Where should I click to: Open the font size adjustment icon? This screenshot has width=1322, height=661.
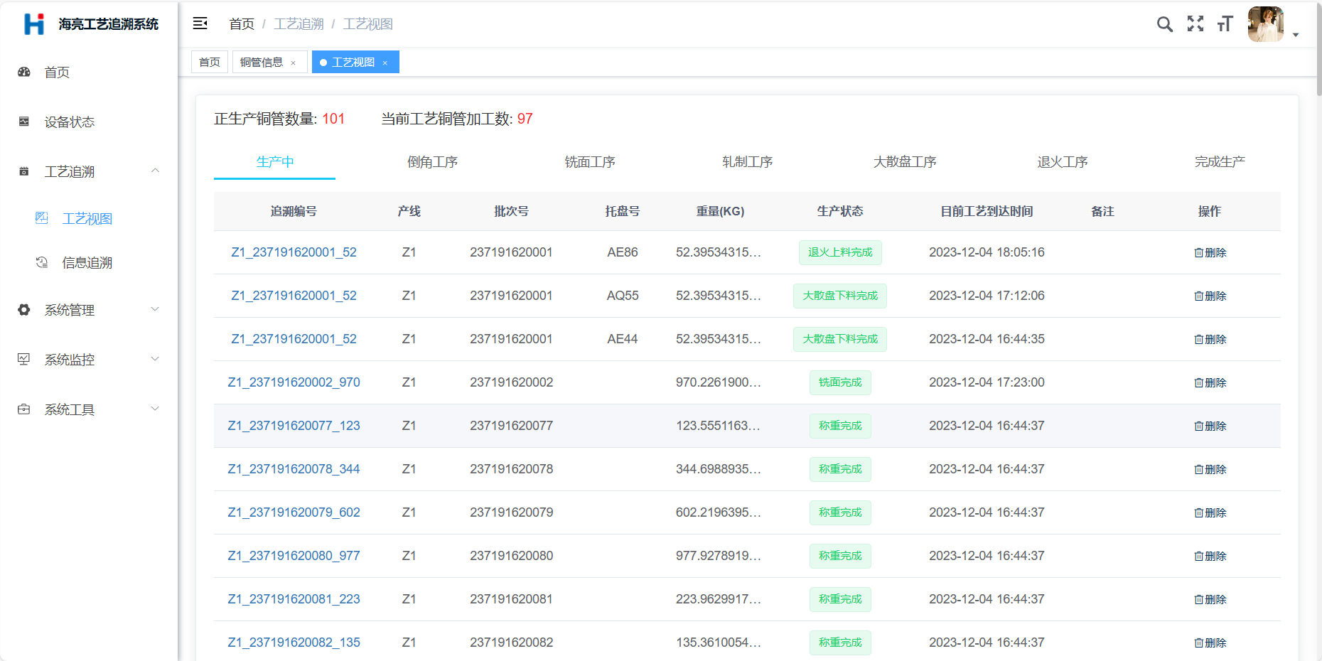(x=1225, y=24)
